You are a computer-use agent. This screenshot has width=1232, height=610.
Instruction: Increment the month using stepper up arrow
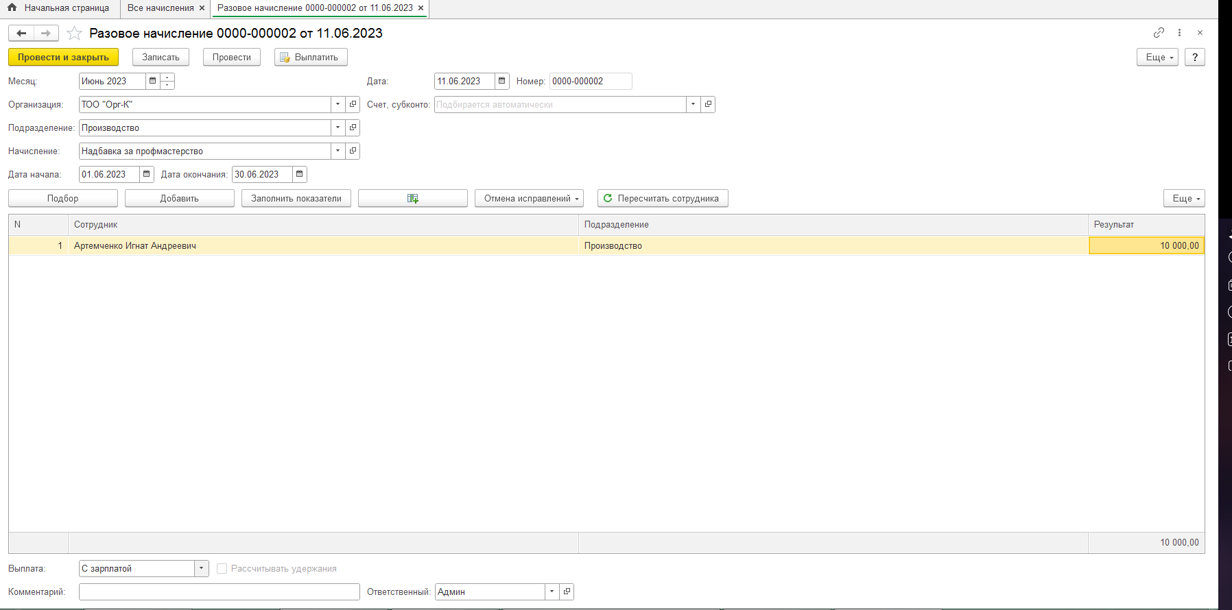point(167,77)
